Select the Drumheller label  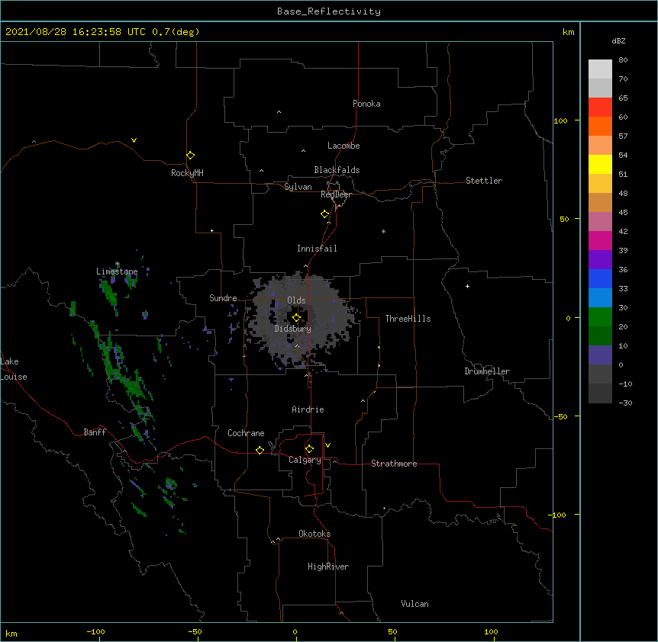(487, 371)
